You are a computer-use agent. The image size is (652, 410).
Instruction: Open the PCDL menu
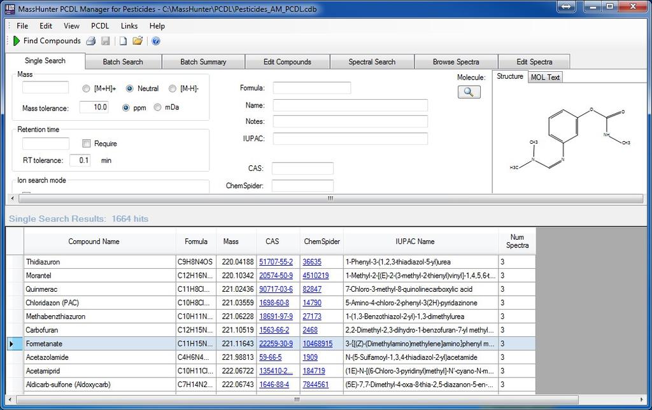point(100,25)
